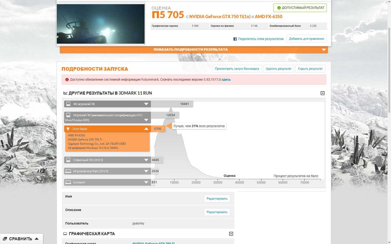Collapse the 'ДРУГИЕ РЕЗУЛЬТАТЫ В 3DMARK 11 RUN' section

point(323,93)
